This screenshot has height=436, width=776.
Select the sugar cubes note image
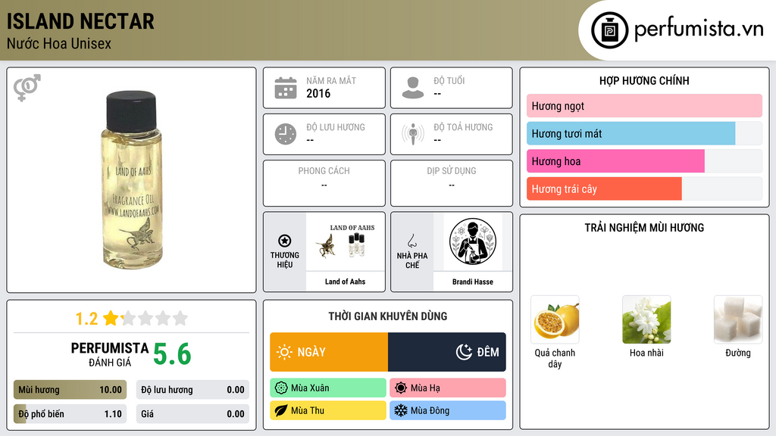pos(738,320)
